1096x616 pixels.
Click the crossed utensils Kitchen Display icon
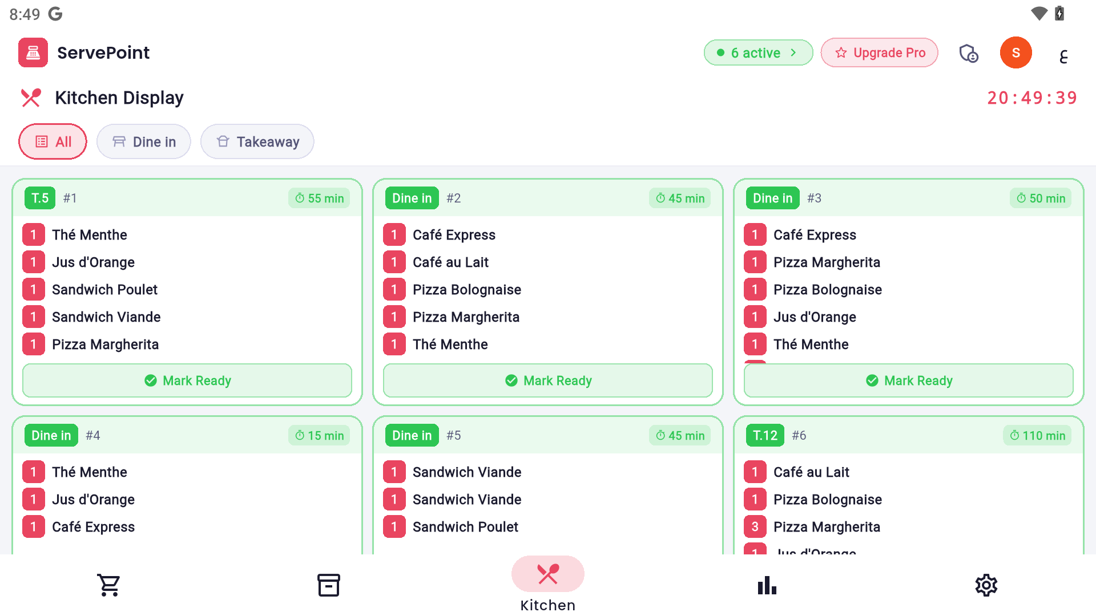click(x=31, y=98)
